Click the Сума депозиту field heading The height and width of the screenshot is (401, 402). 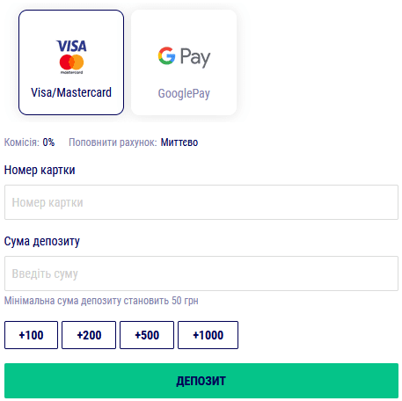tap(42, 242)
